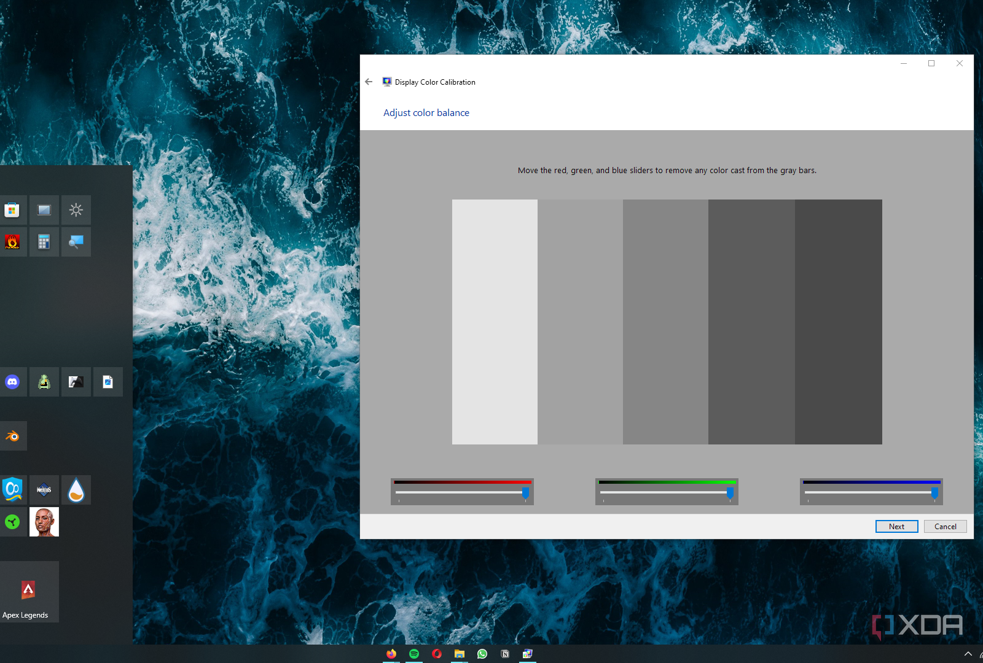Open the Apex Legends tile
Screen dimensions: 983x663
(29, 592)
